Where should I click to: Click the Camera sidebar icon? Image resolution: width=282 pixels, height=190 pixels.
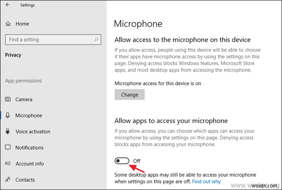point(8,99)
